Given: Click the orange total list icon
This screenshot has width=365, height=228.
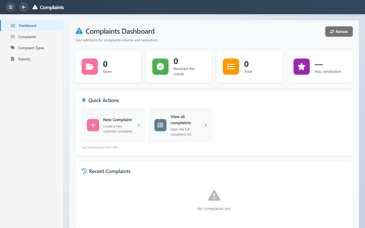Looking at the screenshot, I should (231, 67).
